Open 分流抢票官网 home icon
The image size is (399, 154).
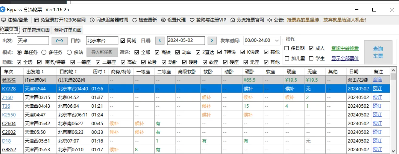click(x=233, y=20)
